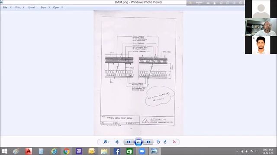Switch to Google Chrome in taskbar

tap(66, 151)
